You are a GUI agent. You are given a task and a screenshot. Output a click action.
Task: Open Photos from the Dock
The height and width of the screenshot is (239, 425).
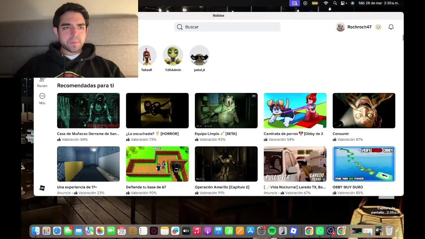tap(100, 231)
